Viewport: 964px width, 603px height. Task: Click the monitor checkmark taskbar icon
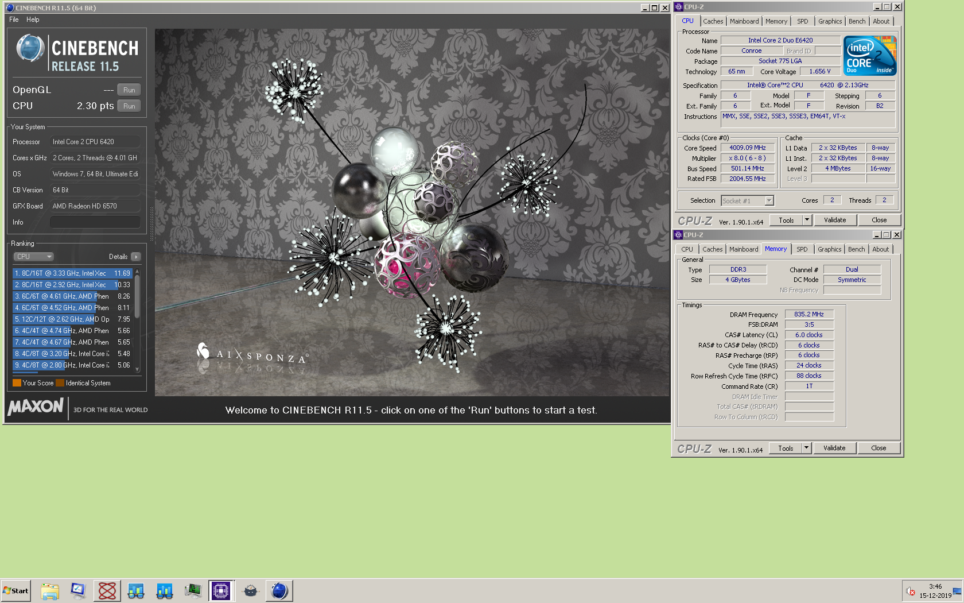[x=78, y=591]
